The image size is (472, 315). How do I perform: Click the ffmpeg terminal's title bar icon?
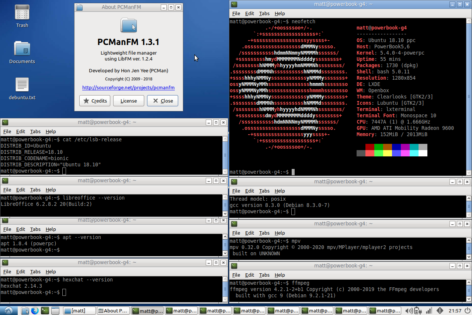click(x=234, y=266)
